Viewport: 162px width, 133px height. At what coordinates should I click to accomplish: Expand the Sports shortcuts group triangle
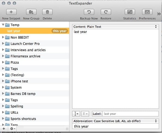click(3, 119)
